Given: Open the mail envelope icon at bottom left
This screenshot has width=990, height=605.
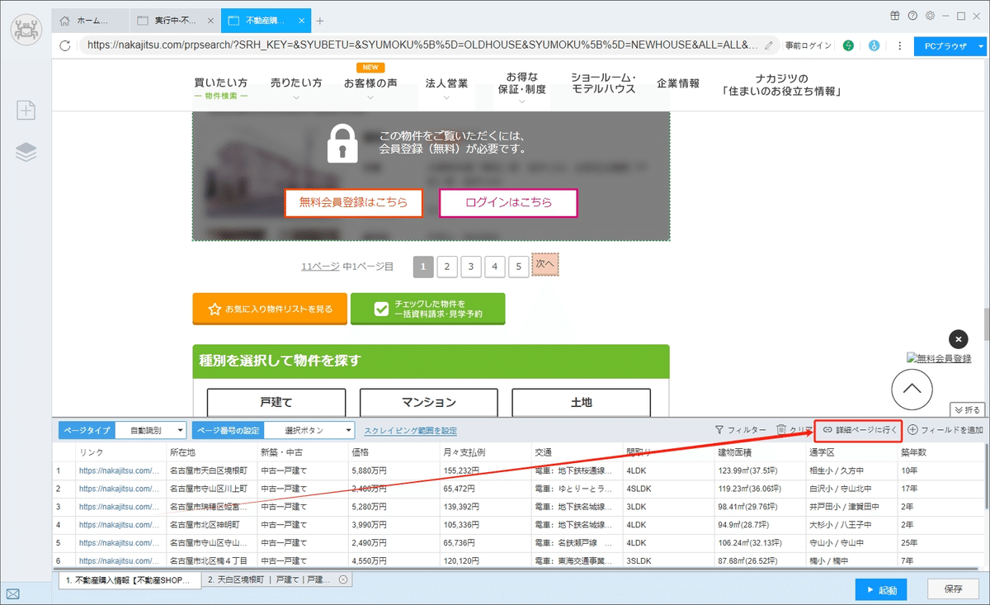Looking at the screenshot, I should click(x=12, y=593).
